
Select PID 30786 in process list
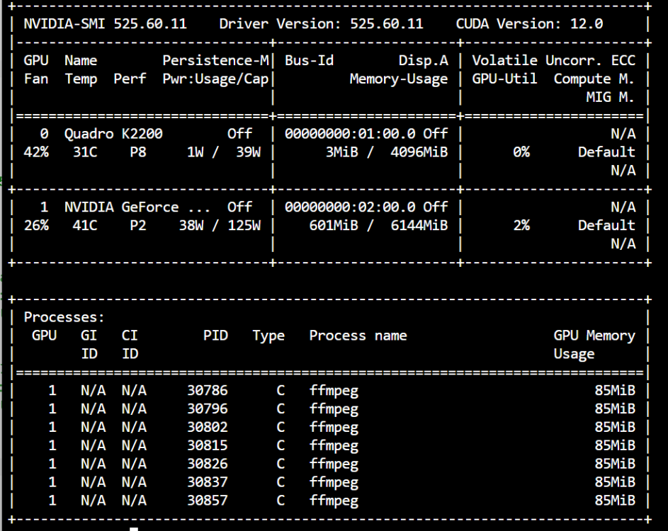(208, 391)
